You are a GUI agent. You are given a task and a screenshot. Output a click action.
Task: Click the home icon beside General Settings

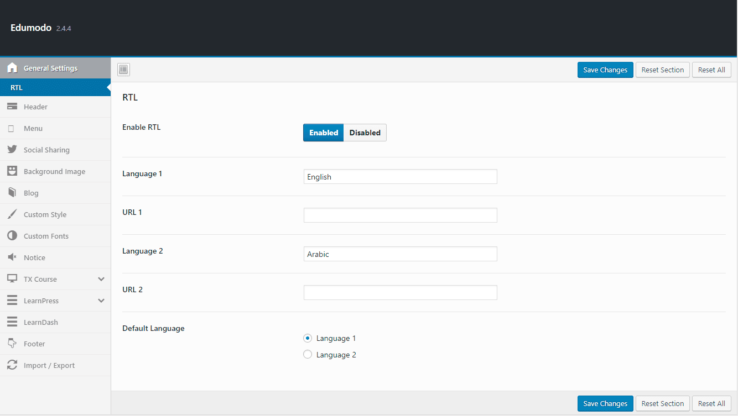pos(12,69)
